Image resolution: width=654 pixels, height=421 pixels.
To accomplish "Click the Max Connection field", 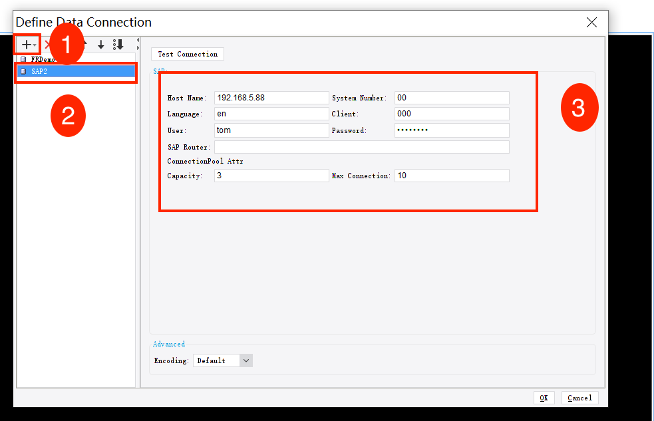I will pos(452,176).
